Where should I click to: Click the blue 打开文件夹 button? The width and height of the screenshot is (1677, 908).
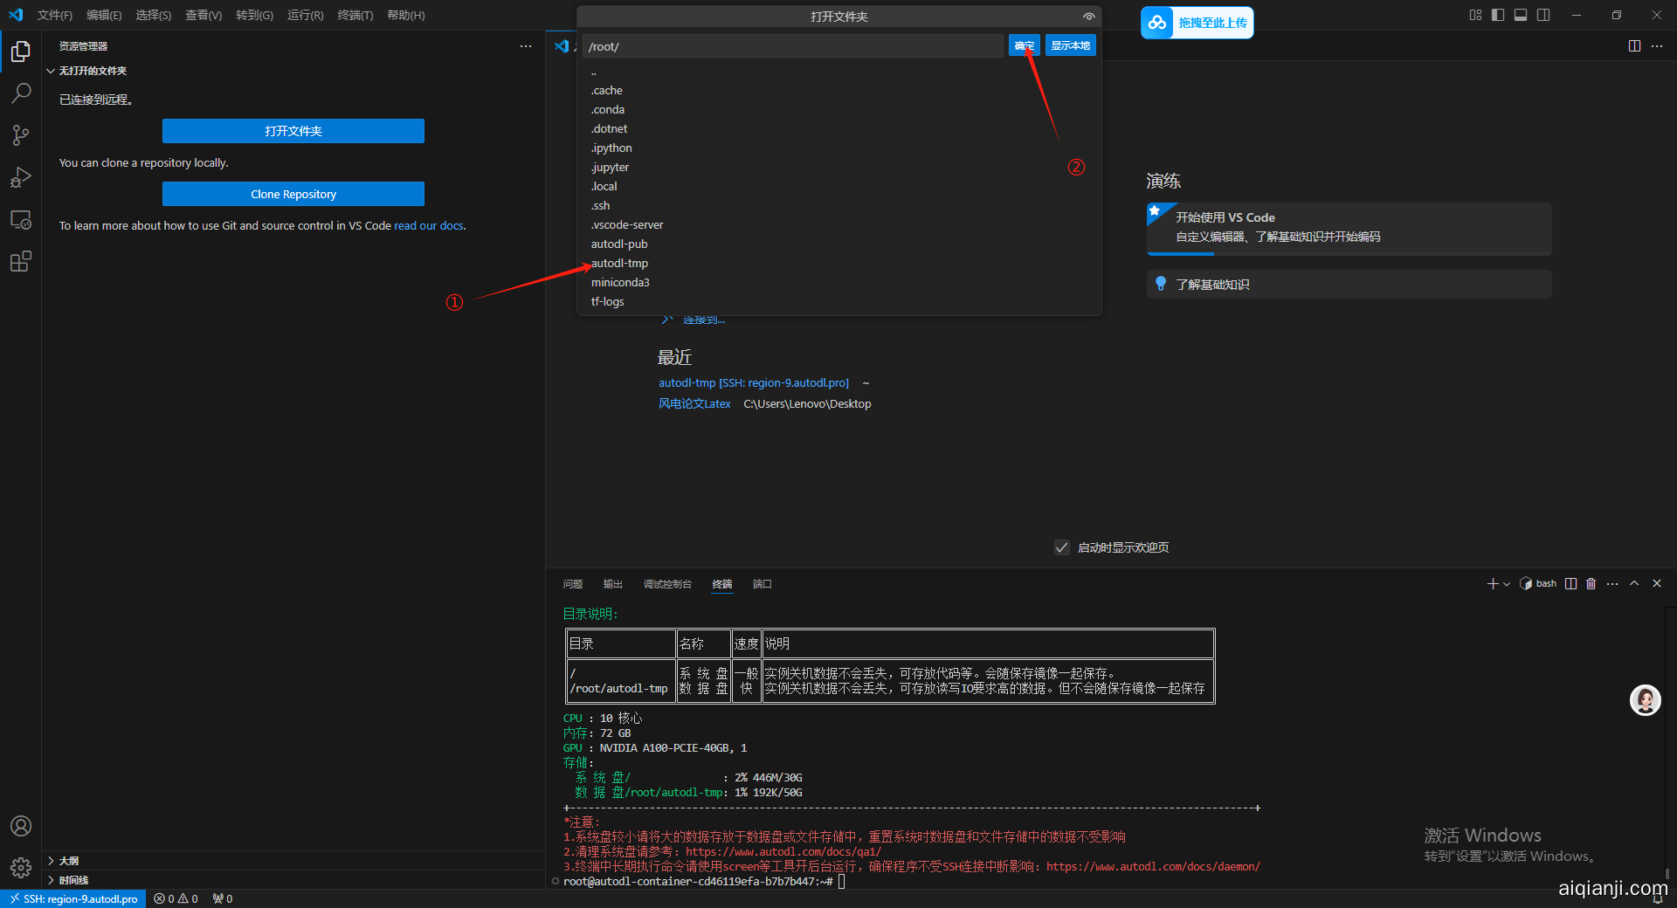[x=293, y=131]
